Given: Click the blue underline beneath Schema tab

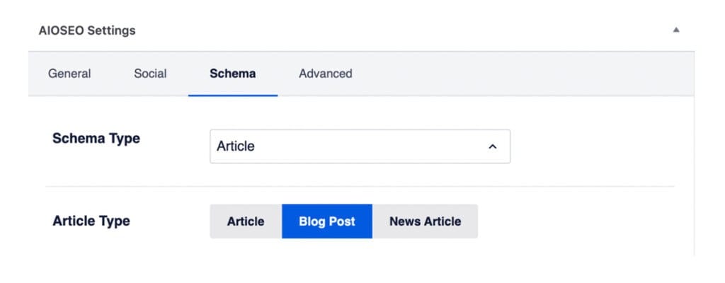Looking at the screenshot, I should pos(232,95).
